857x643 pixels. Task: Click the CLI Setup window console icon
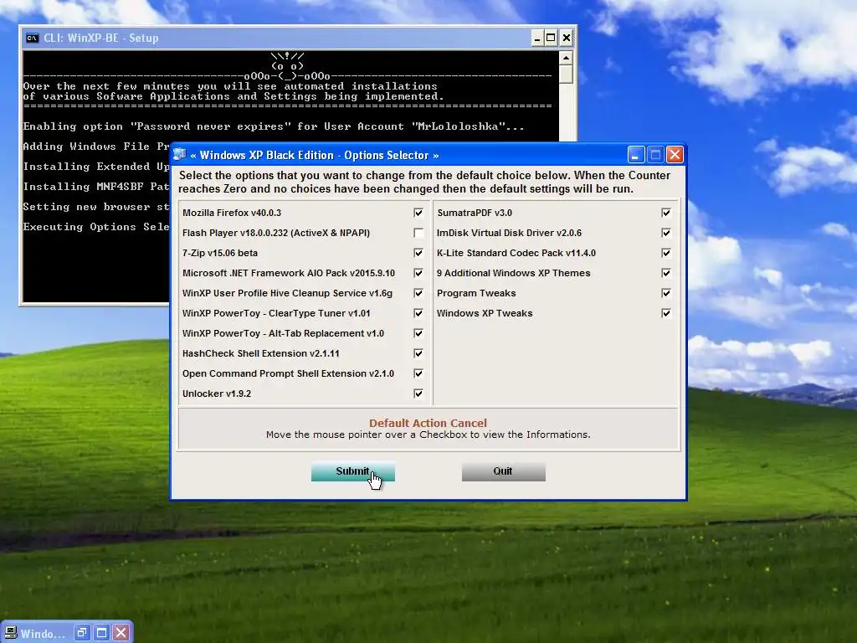[33, 38]
